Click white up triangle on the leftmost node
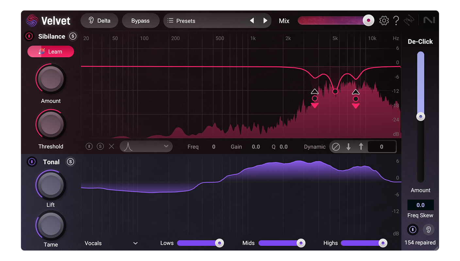460x261 pixels. click(x=315, y=91)
